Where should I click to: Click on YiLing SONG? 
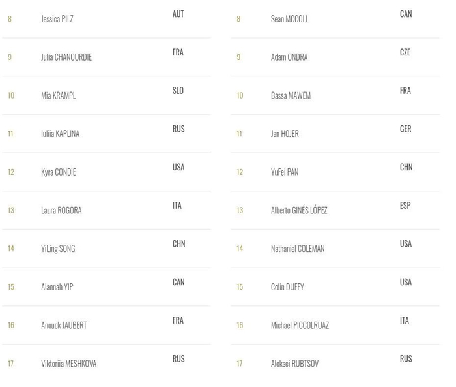(x=58, y=249)
